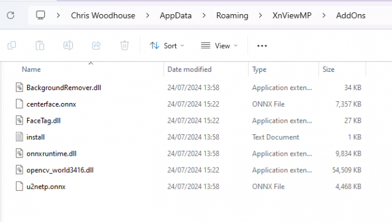Screen dimensions: 392x222
Task: Select the file named onnxruntime.dll
Action: (x=51, y=153)
